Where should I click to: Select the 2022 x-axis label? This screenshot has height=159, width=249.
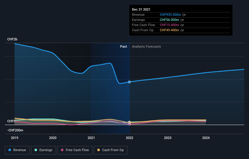point(130,138)
